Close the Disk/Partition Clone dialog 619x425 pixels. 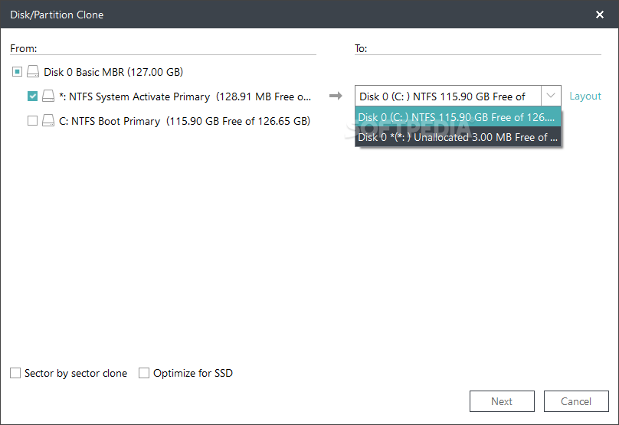600,15
